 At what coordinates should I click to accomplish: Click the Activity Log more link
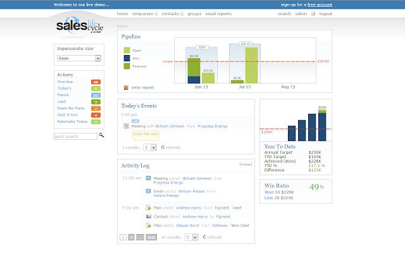(x=246, y=164)
